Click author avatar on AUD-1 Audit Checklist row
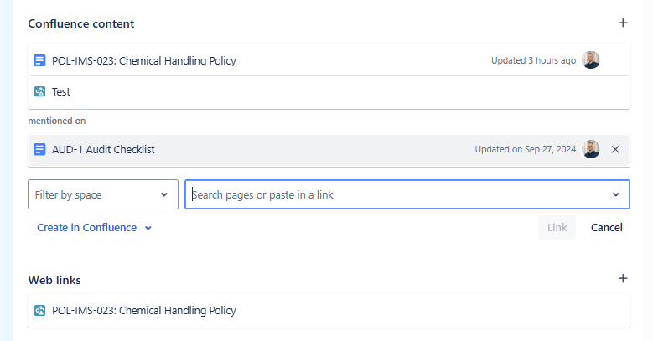The image size is (653, 341). [590, 149]
